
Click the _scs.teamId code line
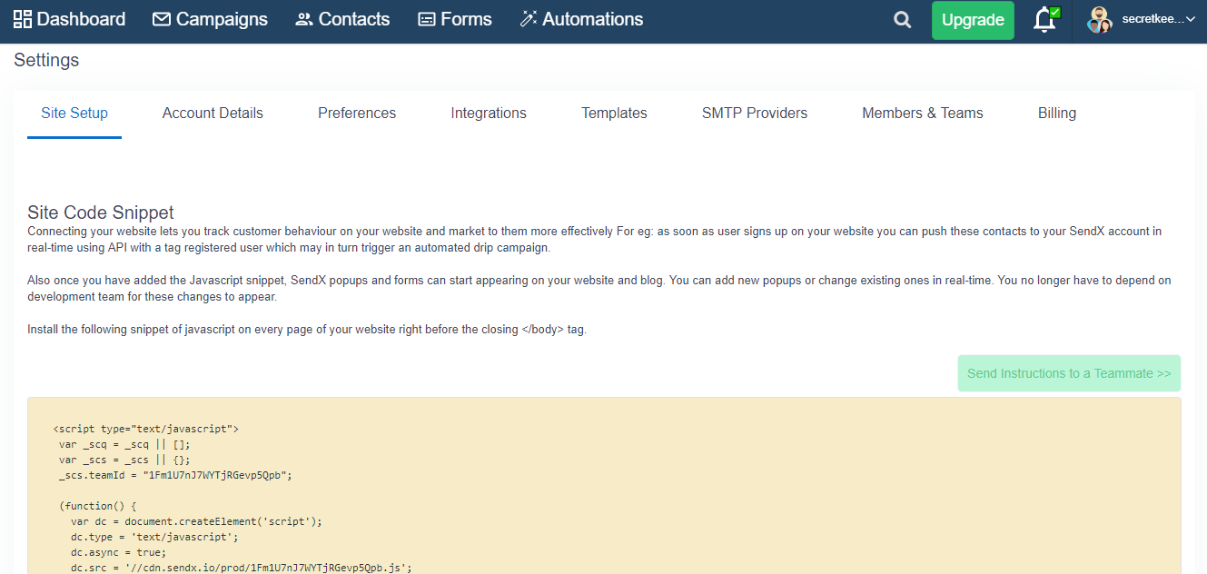coord(175,474)
